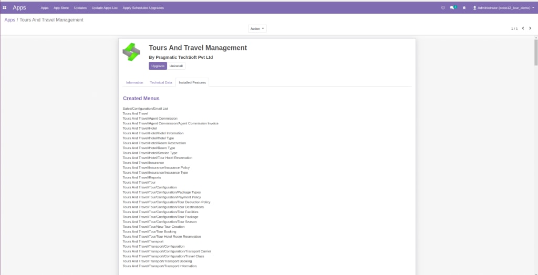Open the Apps menu item
Viewport: 538px width, 275px height.
(45, 7)
